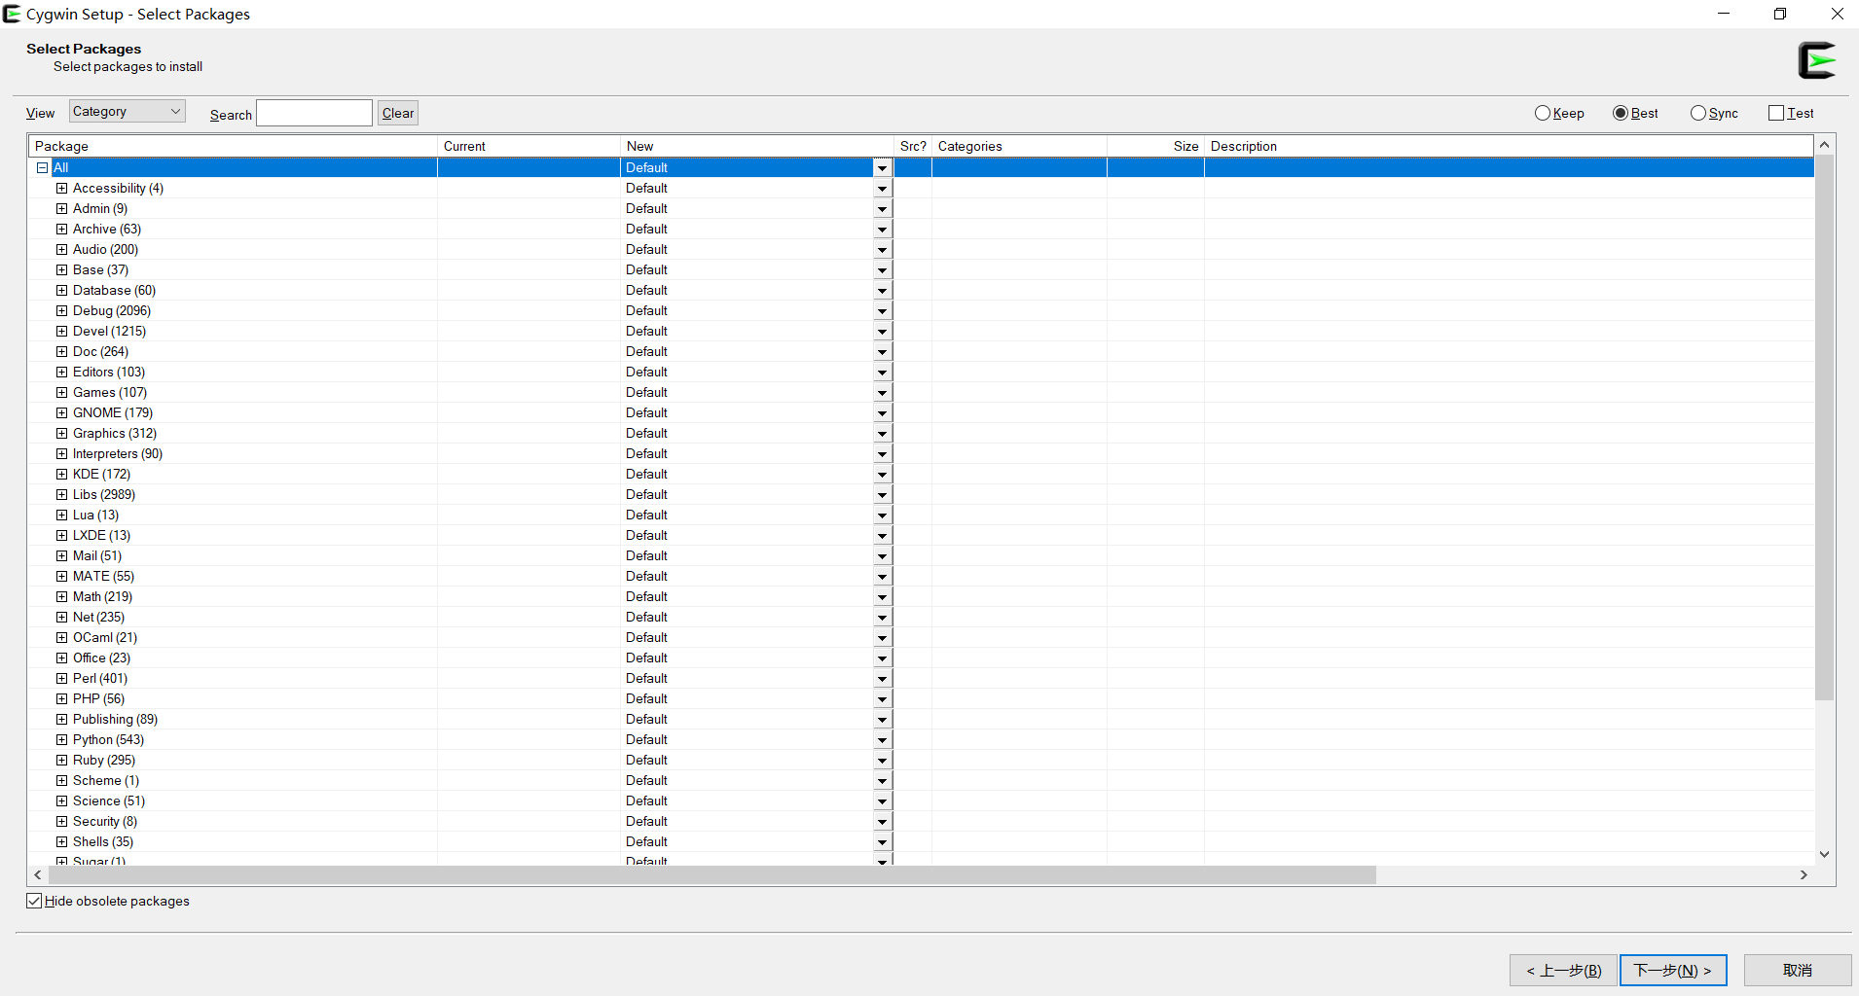Collapse the All tree node
Image resolution: width=1859 pixels, height=996 pixels.
pos(43,167)
